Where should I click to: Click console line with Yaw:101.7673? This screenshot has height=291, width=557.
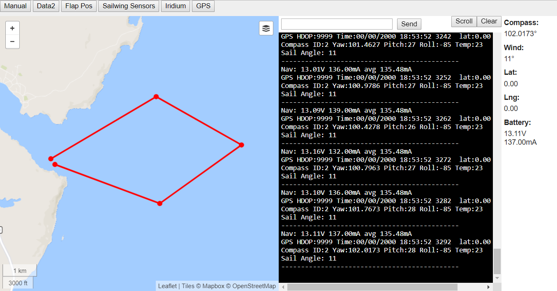click(x=382, y=209)
